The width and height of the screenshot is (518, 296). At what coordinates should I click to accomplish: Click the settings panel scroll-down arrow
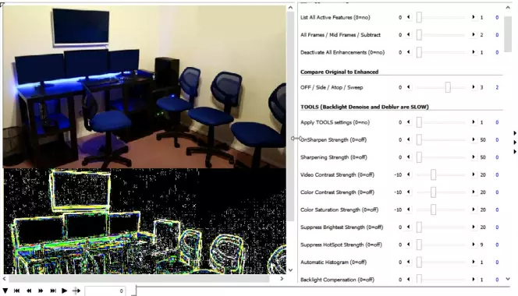coord(508,279)
